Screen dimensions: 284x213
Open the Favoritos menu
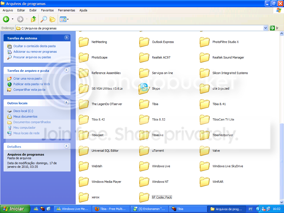pyautogui.click(x=47, y=10)
